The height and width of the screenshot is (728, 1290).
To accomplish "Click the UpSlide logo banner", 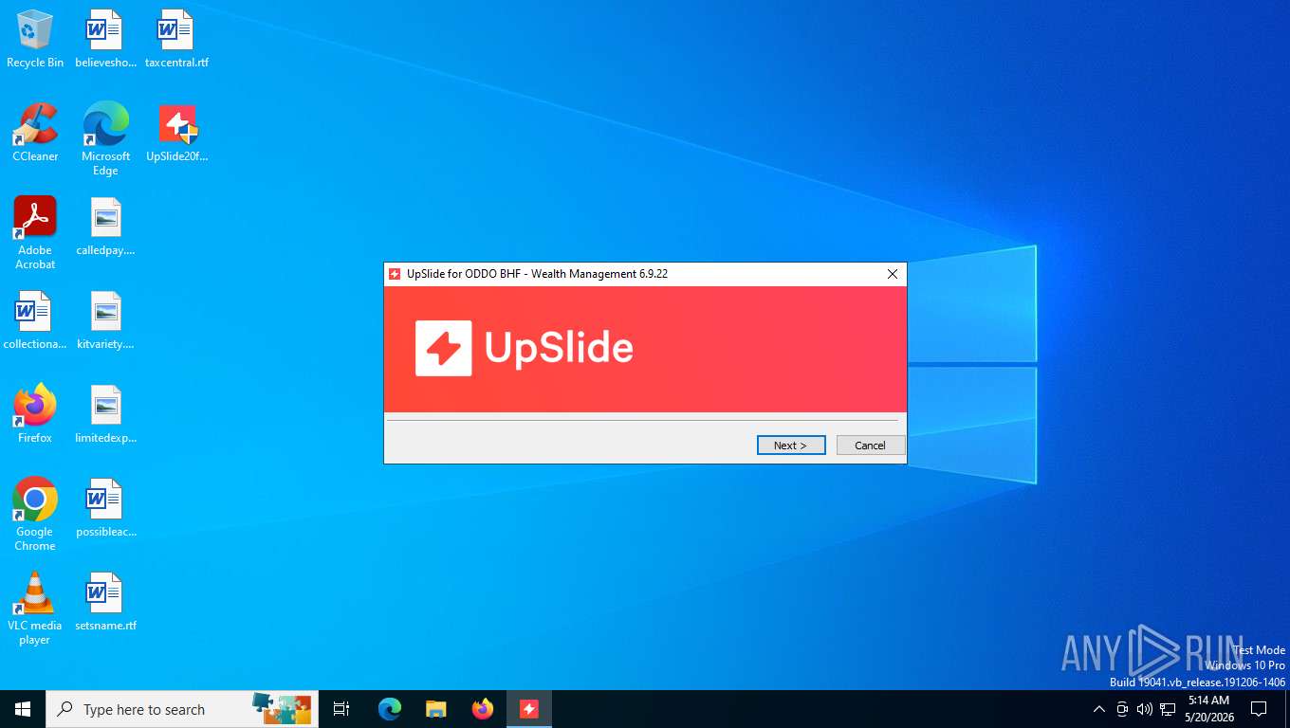I will point(645,349).
